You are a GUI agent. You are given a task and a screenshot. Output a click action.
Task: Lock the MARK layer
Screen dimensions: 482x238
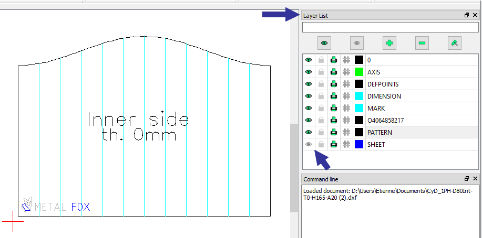pyautogui.click(x=321, y=109)
